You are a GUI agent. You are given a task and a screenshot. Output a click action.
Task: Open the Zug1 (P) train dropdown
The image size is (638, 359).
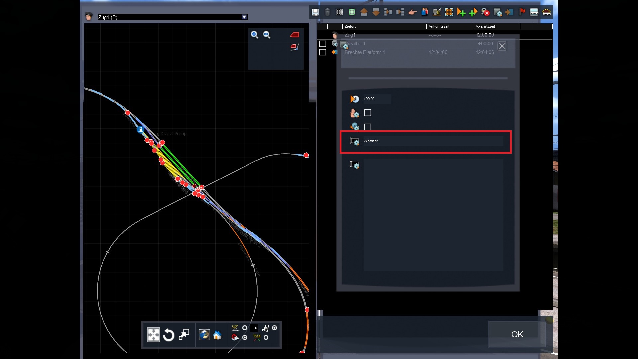[x=244, y=17]
